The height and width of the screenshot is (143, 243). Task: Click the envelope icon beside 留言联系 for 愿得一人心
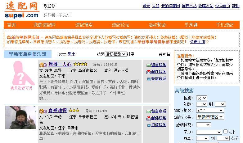(x=149, y=65)
